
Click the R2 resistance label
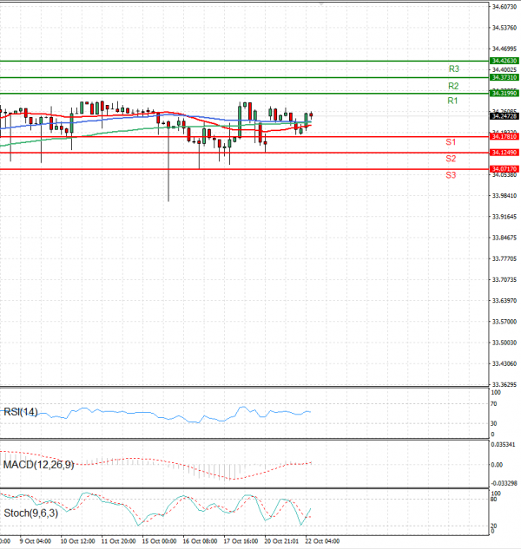(453, 86)
